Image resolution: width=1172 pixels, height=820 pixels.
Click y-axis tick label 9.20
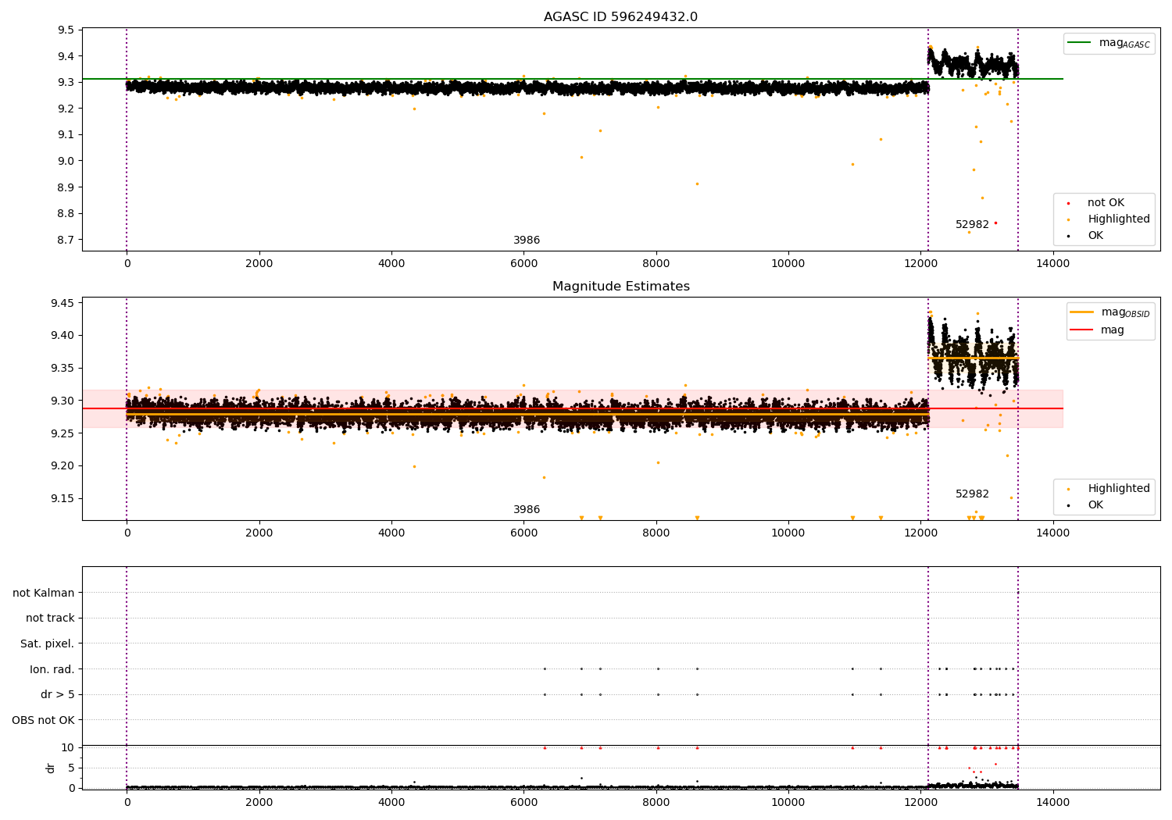(x=63, y=466)
